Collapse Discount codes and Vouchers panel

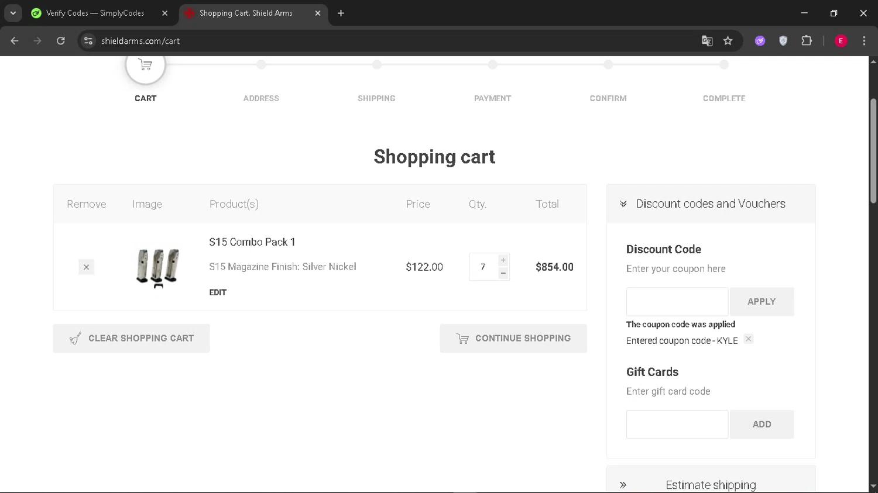tap(623, 204)
